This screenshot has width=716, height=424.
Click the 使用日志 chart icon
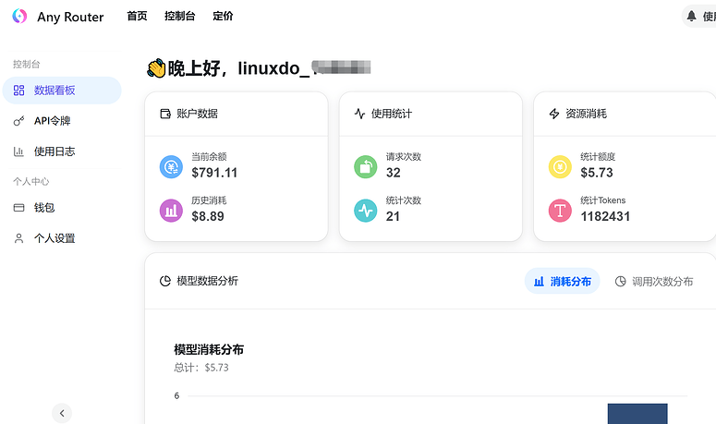pyautogui.click(x=18, y=151)
